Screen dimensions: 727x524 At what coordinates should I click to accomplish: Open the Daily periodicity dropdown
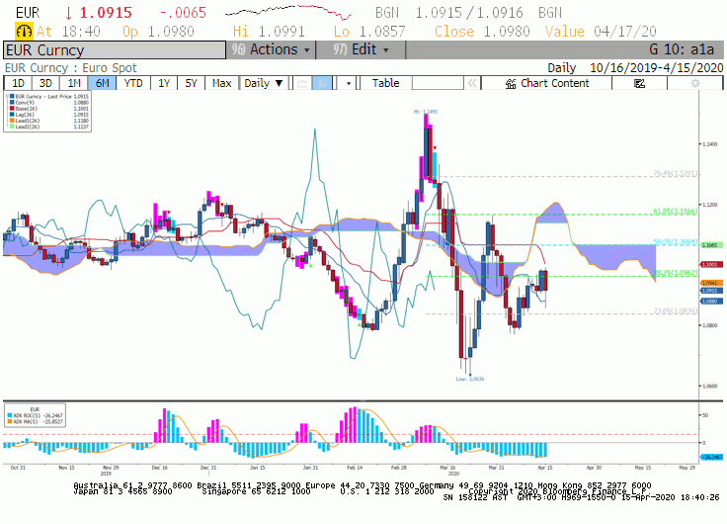pyautogui.click(x=264, y=83)
